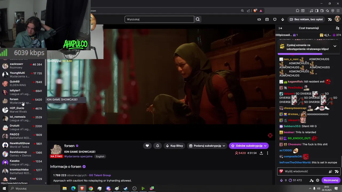Click the zoom magnifier in address bar
Screen dimensions: 342x192
pyautogui.click(x=242, y=11)
